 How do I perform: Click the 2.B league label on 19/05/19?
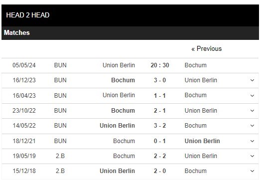click(60, 156)
